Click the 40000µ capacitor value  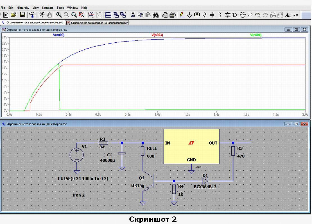click(x=107, y=160)
